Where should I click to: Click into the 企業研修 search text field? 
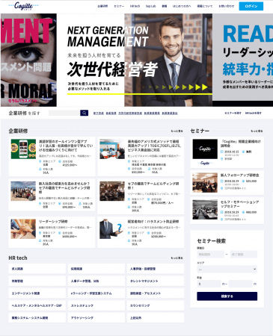coord(64,113)
